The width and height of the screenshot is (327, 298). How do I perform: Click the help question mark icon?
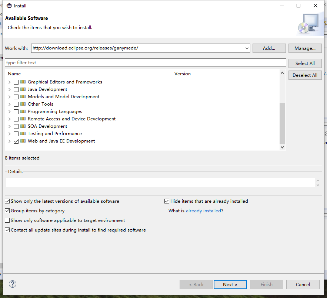pyautogui.click(x=13, y=284)
